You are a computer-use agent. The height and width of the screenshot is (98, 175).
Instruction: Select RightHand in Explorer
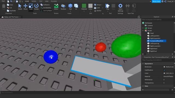click(154, 49)
